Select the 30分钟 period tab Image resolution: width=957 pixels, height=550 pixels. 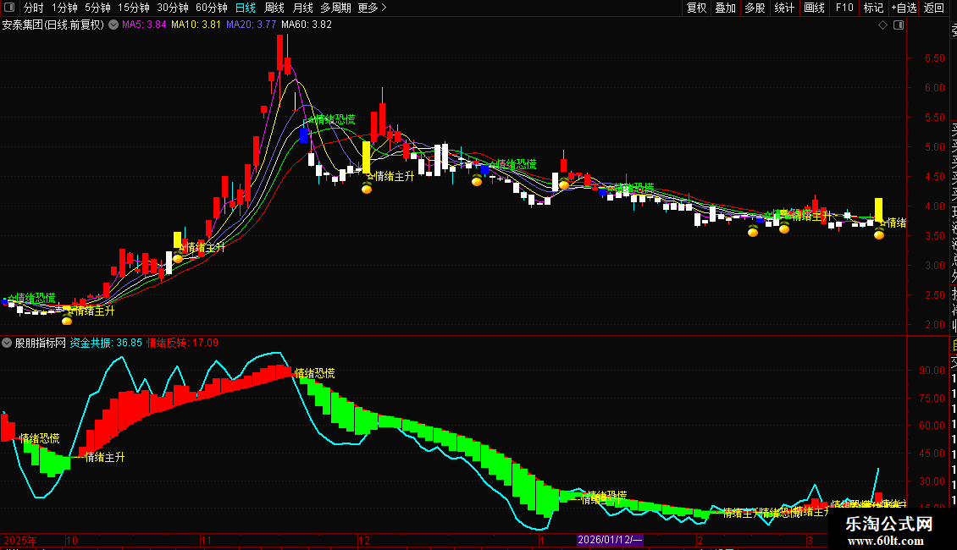[x=173, y=8]
